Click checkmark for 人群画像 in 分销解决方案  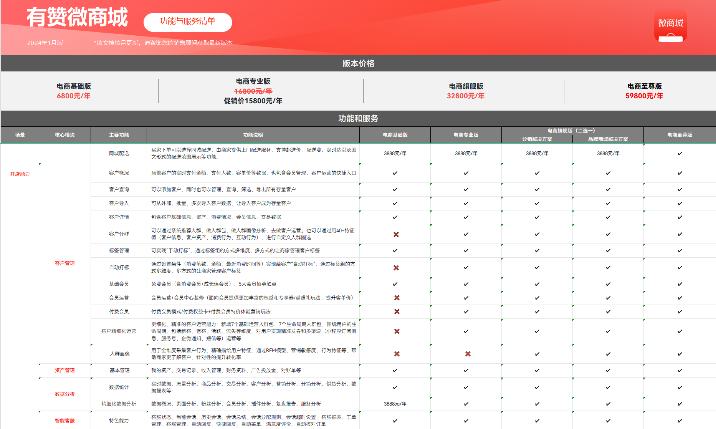pyautogui.click(x=537, y=354)
